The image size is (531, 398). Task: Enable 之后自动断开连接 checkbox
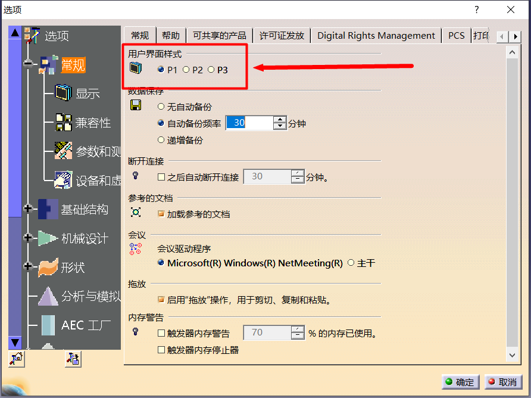(x=161, y=177)
